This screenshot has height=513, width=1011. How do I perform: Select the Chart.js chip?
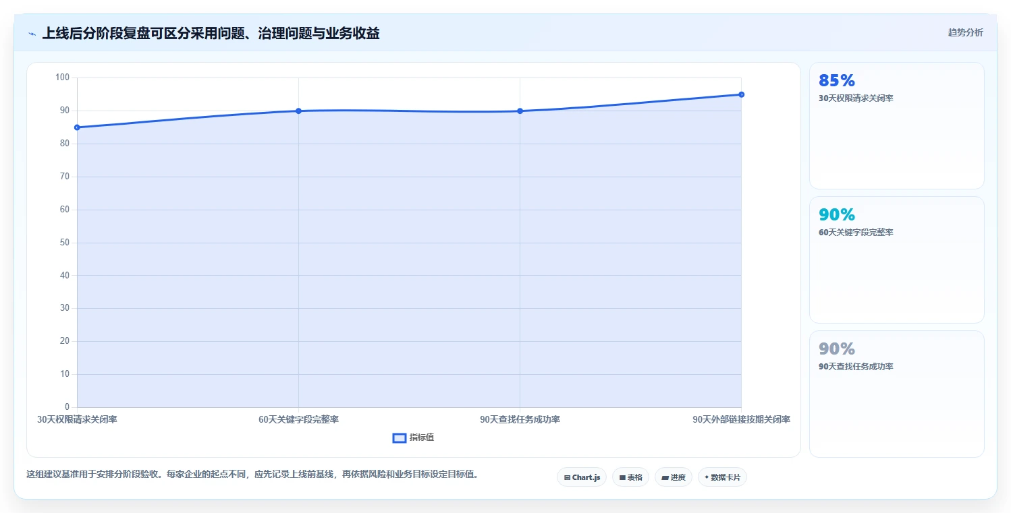tap(582, 477)
